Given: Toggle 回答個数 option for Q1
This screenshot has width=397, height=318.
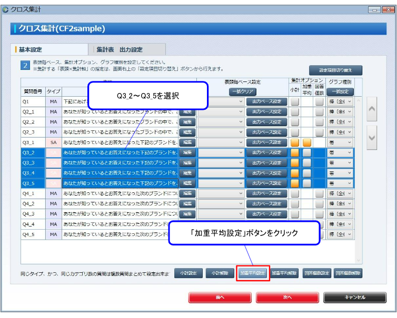Looking at the screenshot, I should (x=319, y=101).
